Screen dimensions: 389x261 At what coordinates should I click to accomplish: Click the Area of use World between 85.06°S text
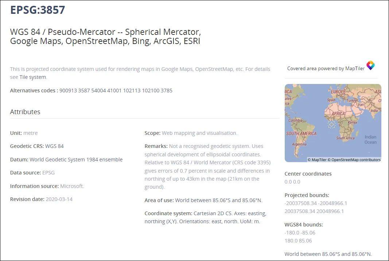[x=219, y=200]
